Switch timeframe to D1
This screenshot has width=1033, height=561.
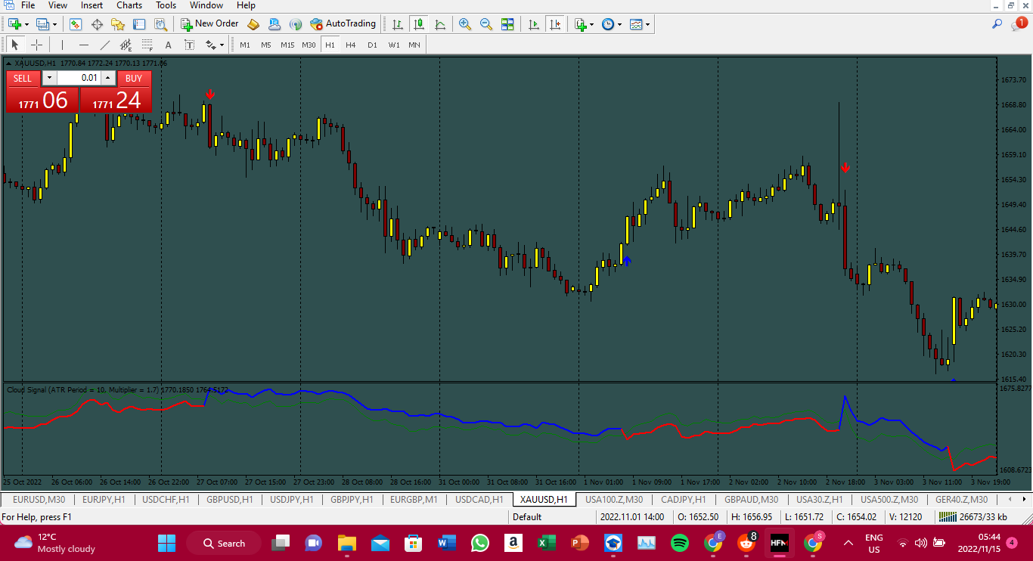point(372,45)
